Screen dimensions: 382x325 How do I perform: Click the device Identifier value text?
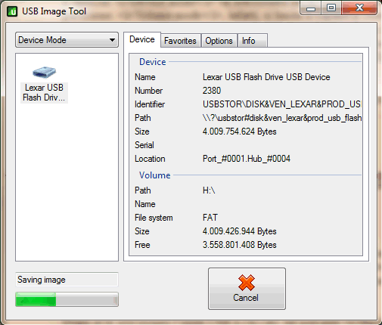(282, 104)
